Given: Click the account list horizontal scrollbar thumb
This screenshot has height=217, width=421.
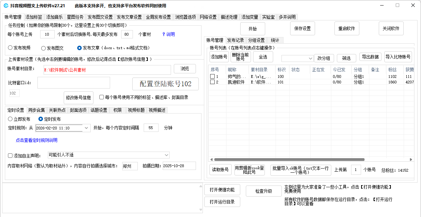Looking at the screenshot, I should [x=289, y=160].
